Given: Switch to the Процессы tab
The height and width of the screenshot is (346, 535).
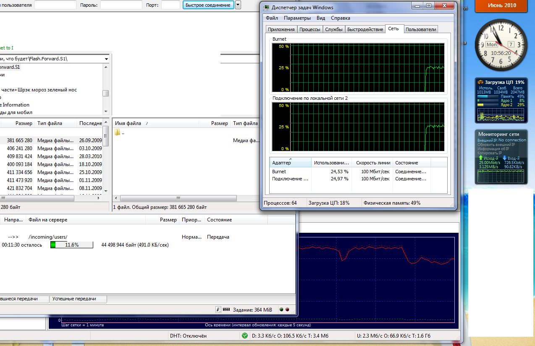Looking at the screenshot, I should pyautogui.click(x=309, y=29).
